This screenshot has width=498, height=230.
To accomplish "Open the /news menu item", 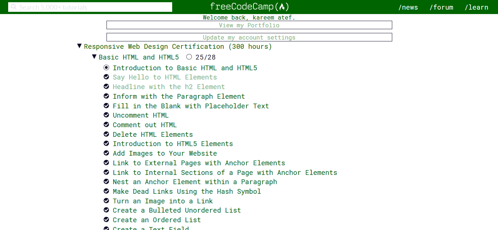I will [408, 7].
